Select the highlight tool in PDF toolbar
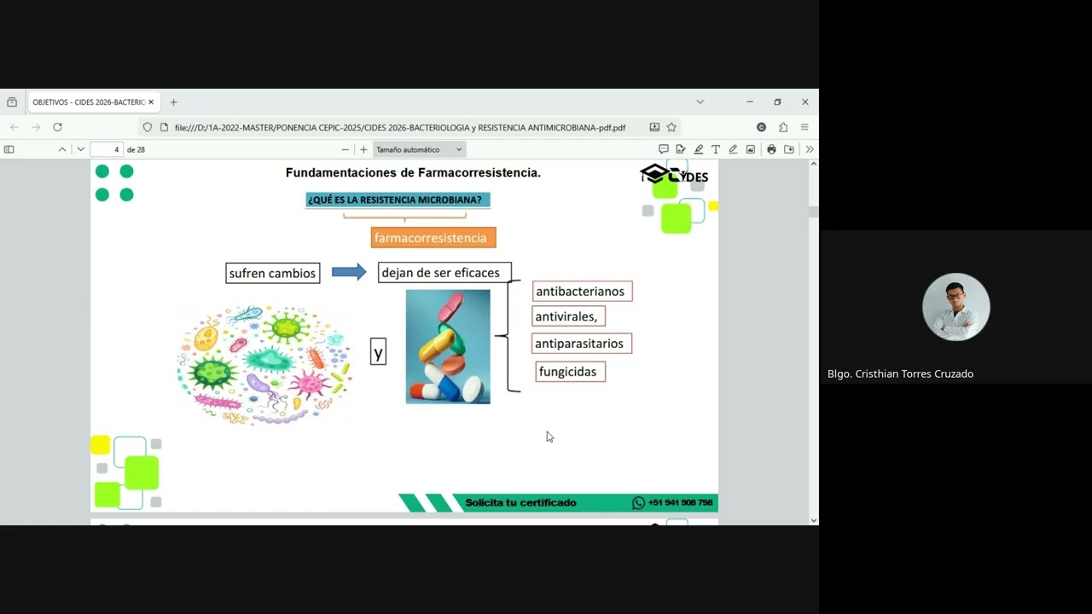The width and height of the screenshot is (1092, 614). click(x=698, y=149)
